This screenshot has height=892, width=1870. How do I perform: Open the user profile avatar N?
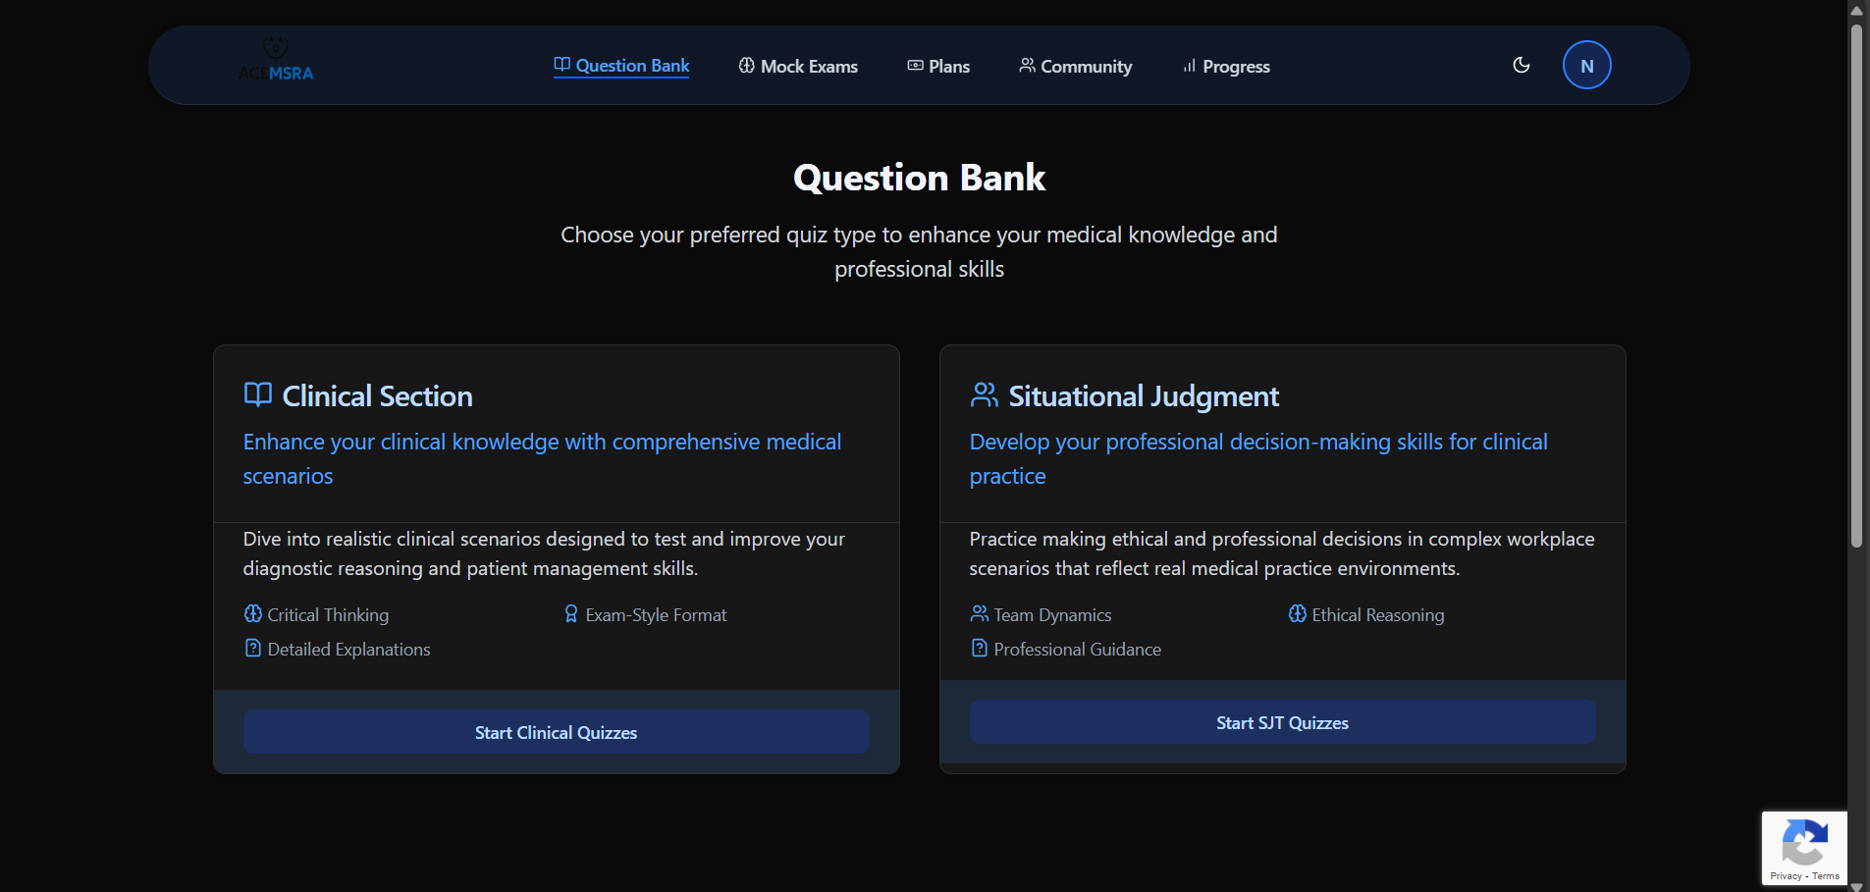(1586, 65)
